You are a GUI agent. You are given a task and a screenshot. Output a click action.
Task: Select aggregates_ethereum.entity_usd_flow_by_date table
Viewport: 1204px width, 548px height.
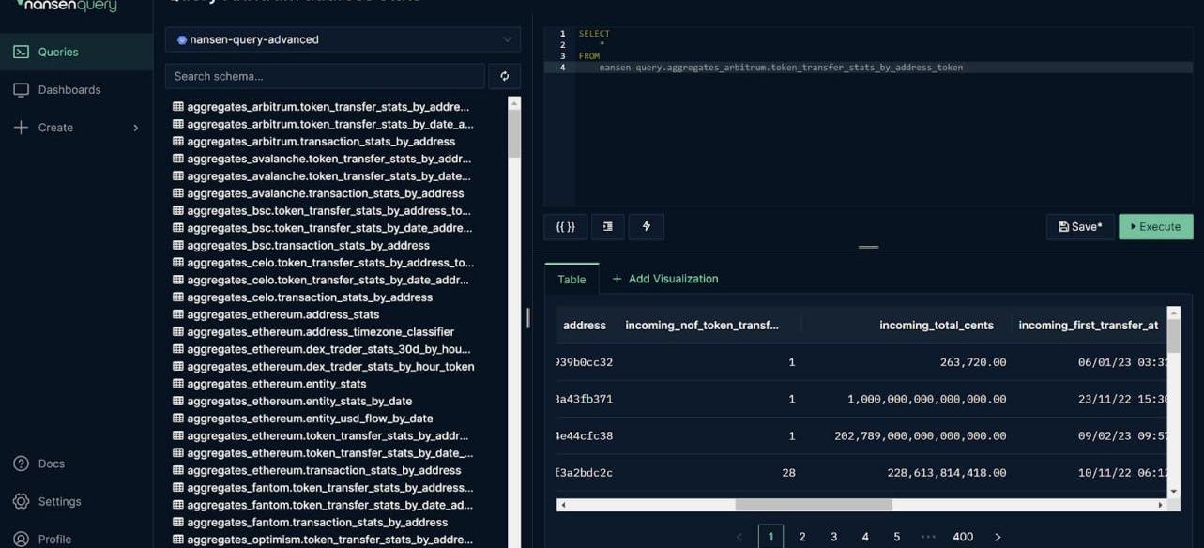pos(303,419)
